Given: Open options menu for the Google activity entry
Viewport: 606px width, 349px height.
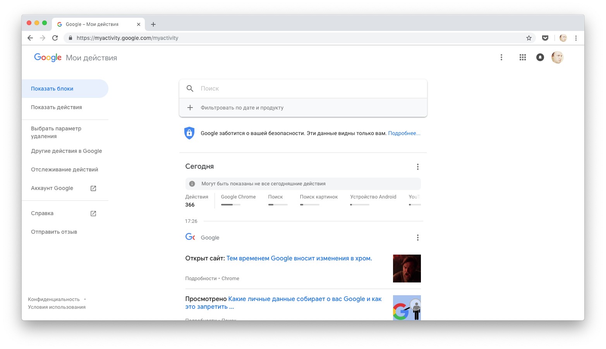Looking at the screenshot, I should [417, 238].
